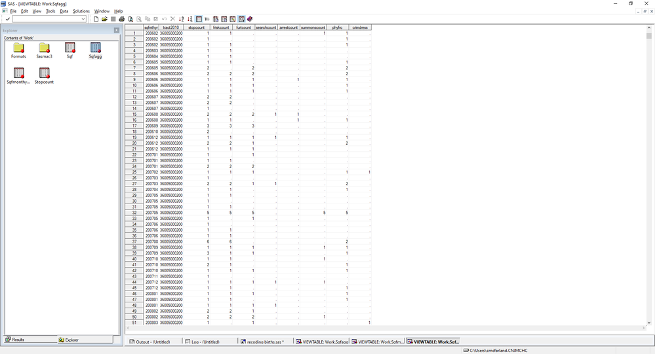Open the VIEWTABLE: Work.Sqfm window tab
655x354 pixels.
click(x=377, y=342)
